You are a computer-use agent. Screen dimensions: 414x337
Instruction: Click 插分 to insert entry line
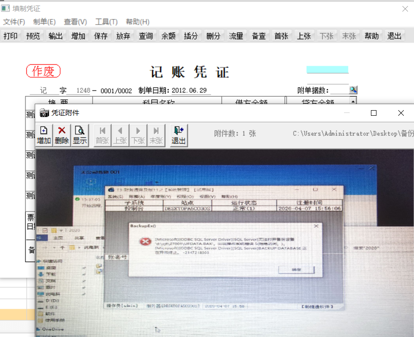191,36
